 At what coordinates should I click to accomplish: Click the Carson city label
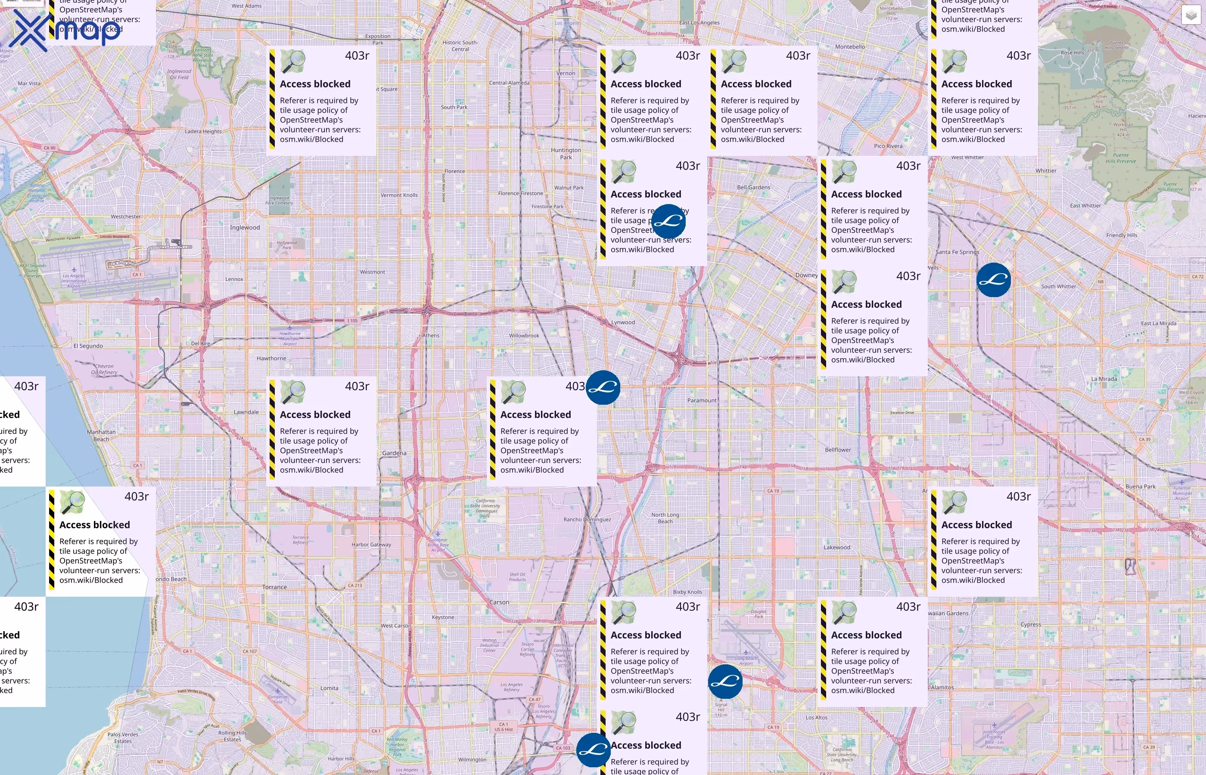499,602
